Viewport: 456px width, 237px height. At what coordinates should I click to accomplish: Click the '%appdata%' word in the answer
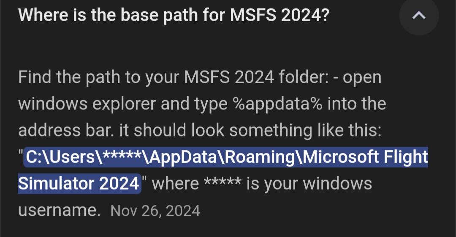tap(278, 104)
